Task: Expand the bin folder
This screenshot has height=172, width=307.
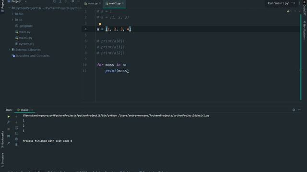Action: tap(13, 14)
